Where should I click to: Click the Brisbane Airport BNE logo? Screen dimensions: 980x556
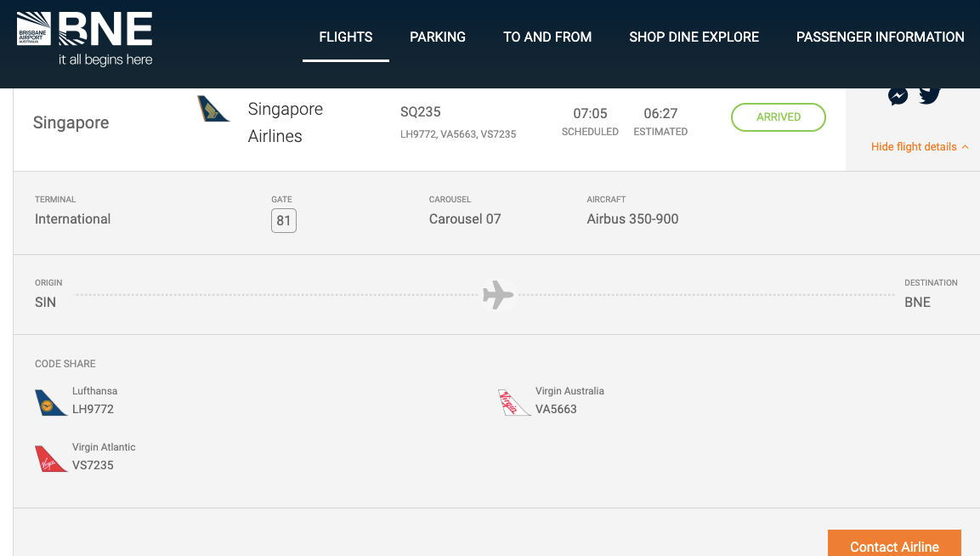[x=85, y=38]
